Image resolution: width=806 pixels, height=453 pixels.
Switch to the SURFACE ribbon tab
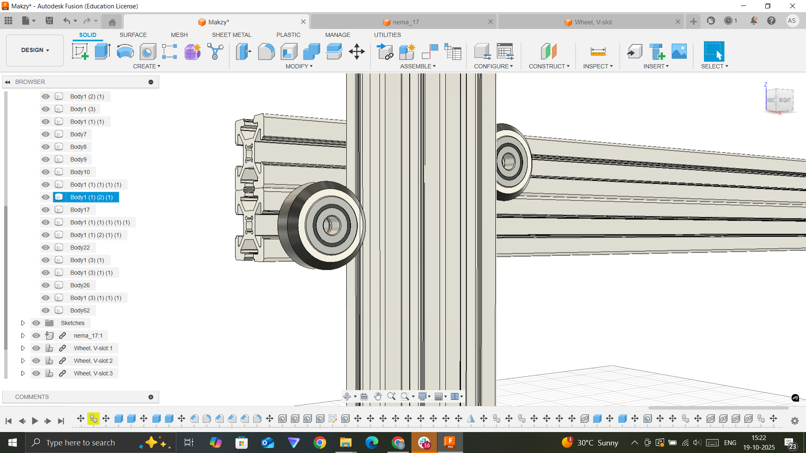(x=133, y=35)
